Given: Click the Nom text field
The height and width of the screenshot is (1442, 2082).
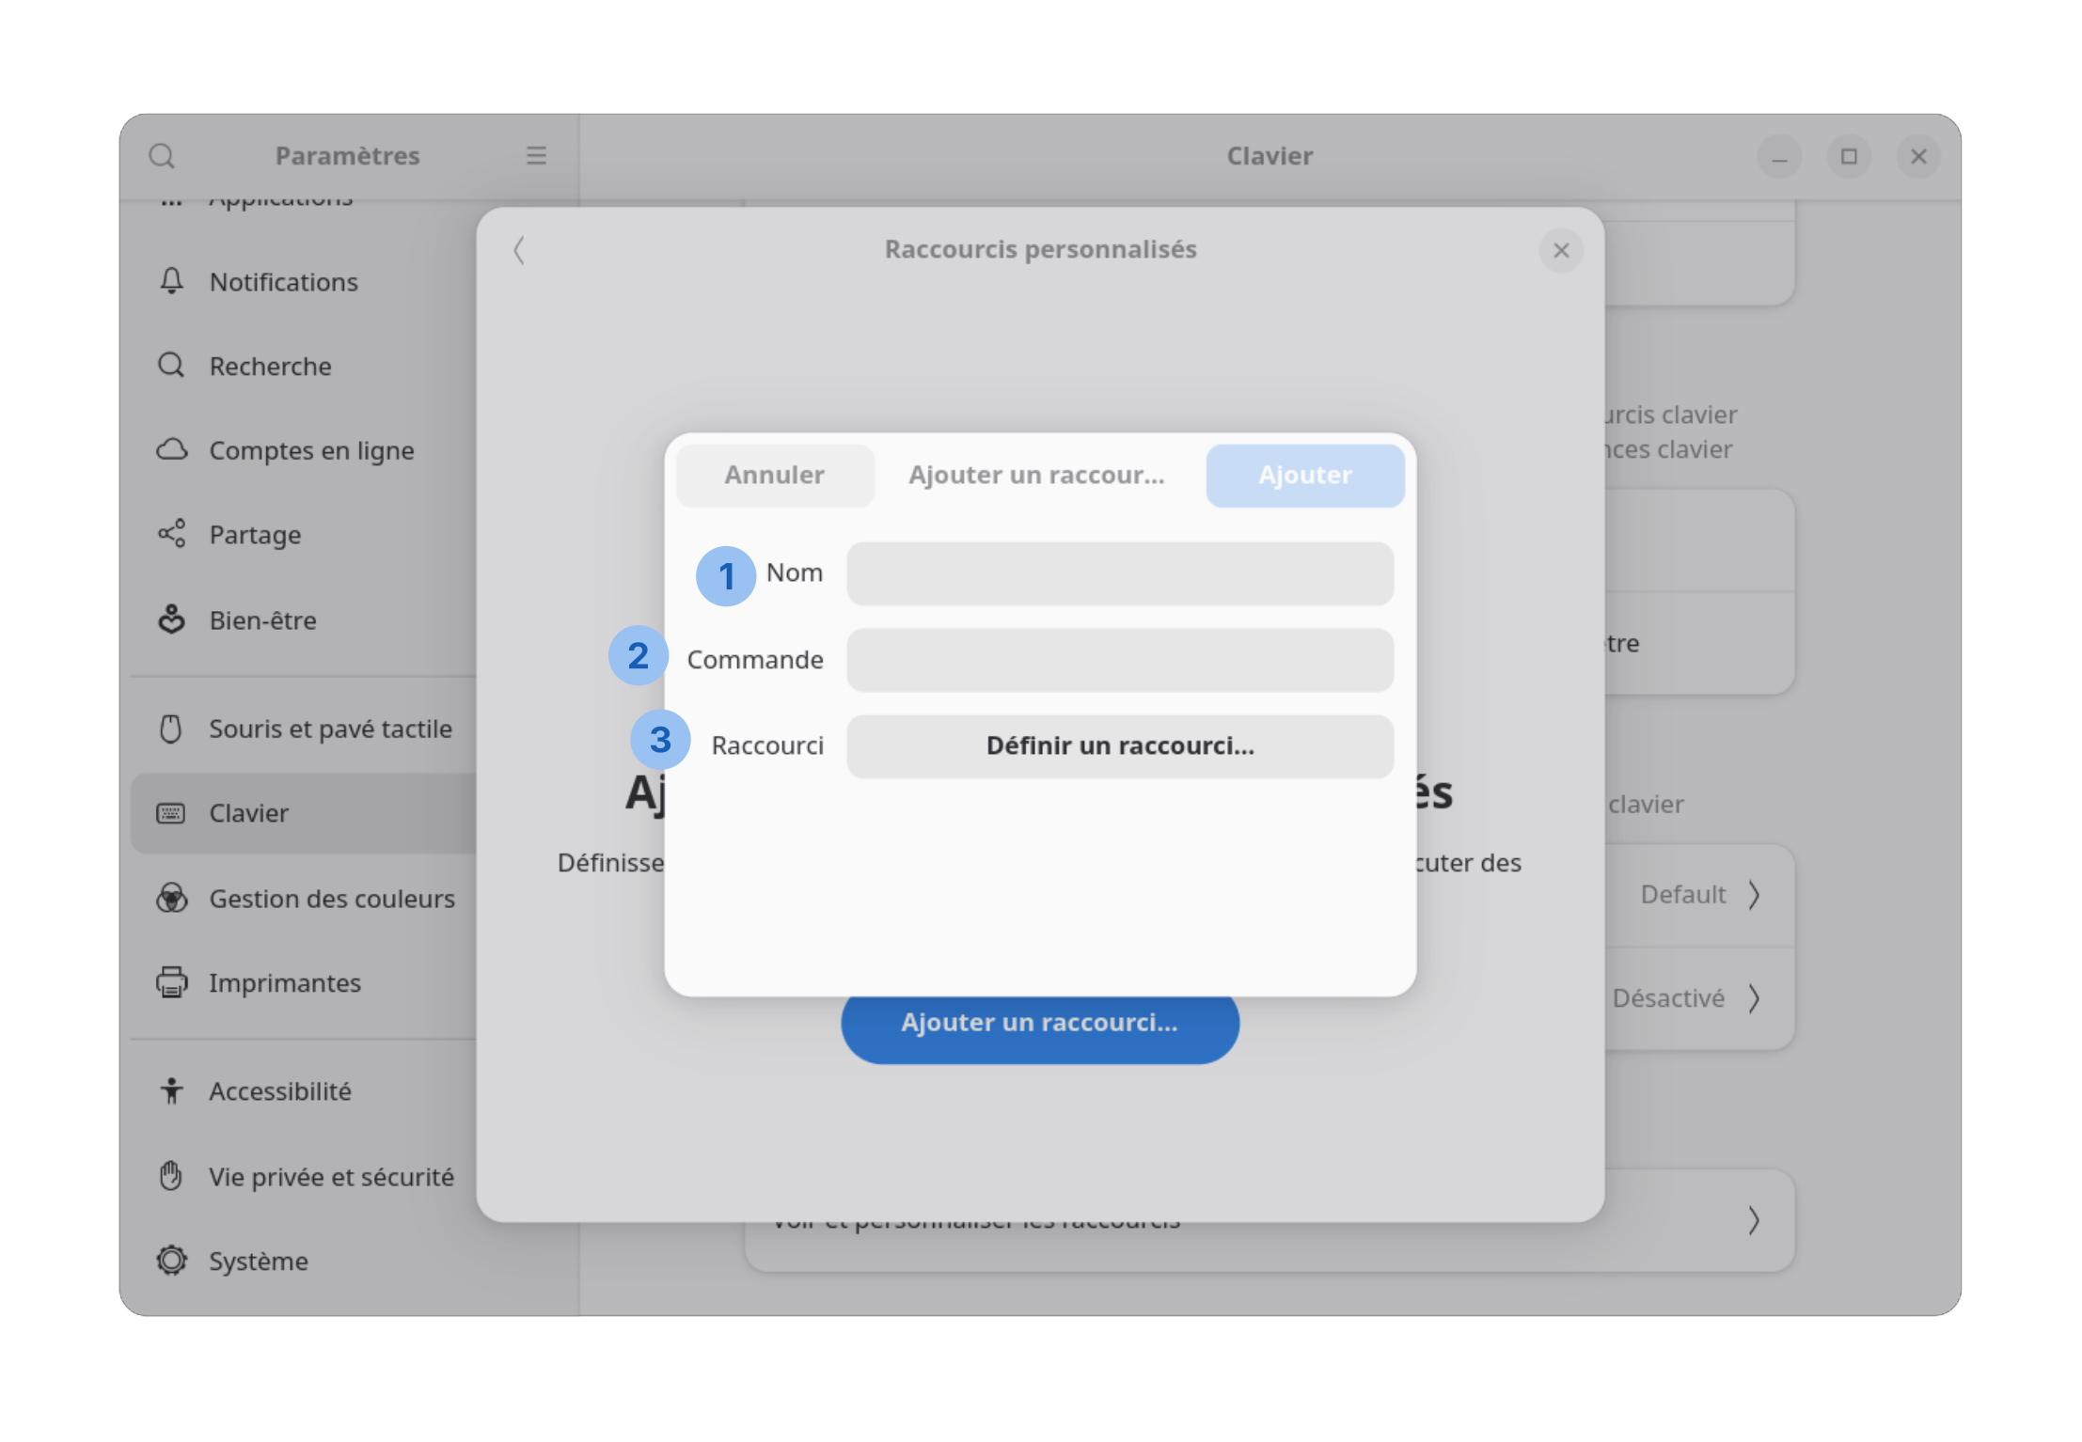Looking at the screenshot, I should tap(1119, 573).
